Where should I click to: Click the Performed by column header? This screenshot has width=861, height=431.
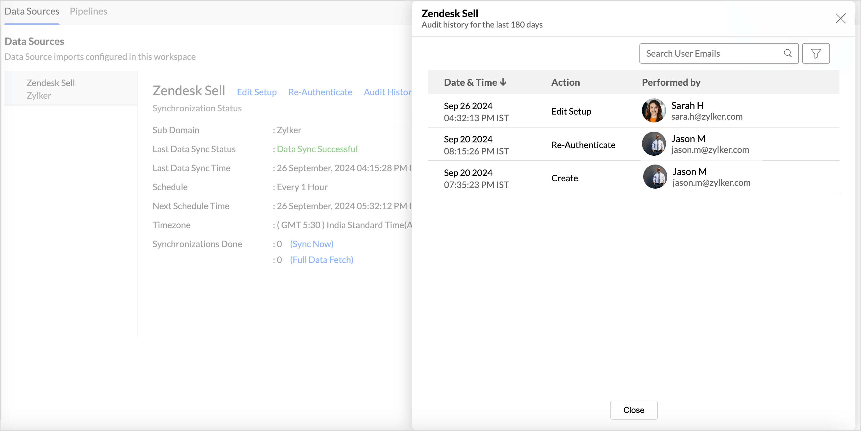(x=671, y=82)
